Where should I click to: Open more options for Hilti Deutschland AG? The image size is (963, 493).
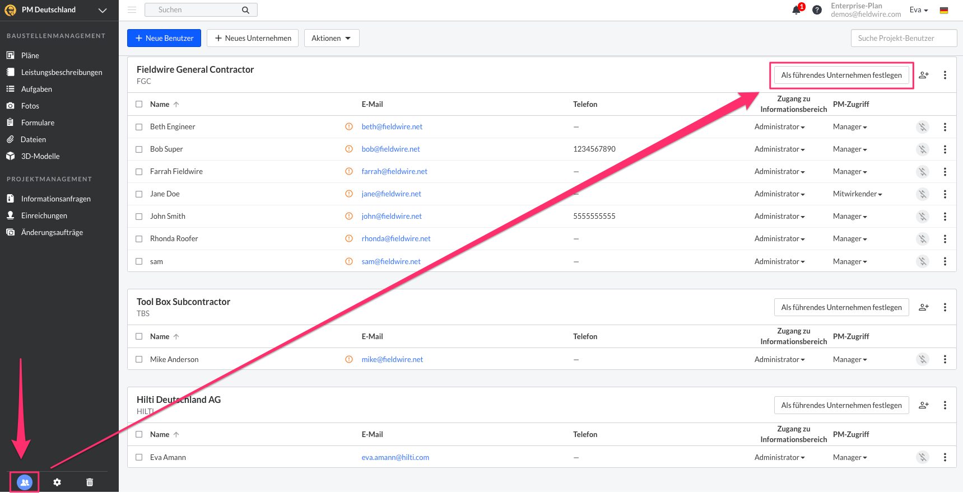(x=945, y=405)
